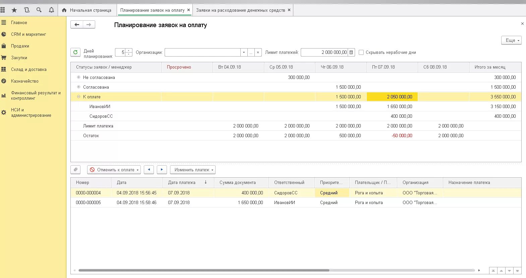Click the Лимит платежей input field
This screenshot has width=526, height=278.
(324, 52)
